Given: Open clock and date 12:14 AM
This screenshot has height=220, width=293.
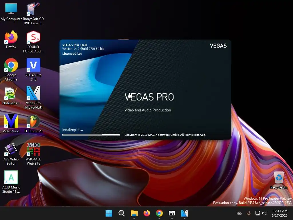Looking at the screenshot, I should coord(280,213).
